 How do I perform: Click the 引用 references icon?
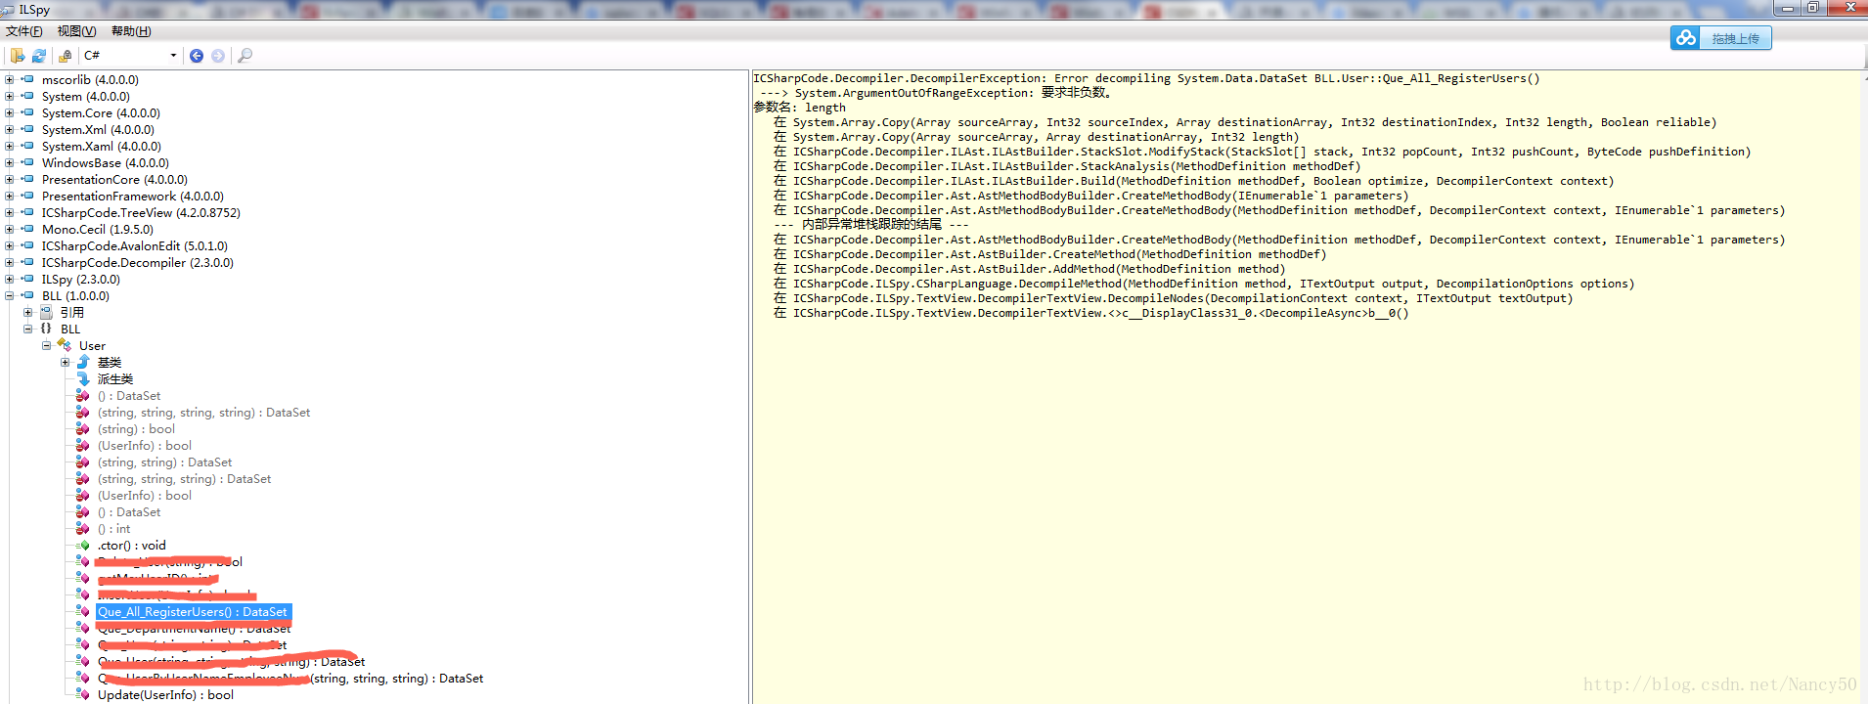click(x=46, y=313)
